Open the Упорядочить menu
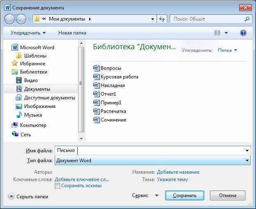 click(x=28, y=33)
